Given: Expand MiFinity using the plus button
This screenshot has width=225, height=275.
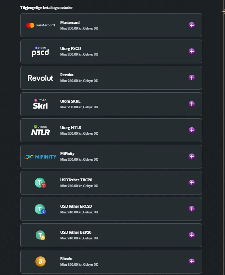Looking at the screenshot, I should point(191,156).
